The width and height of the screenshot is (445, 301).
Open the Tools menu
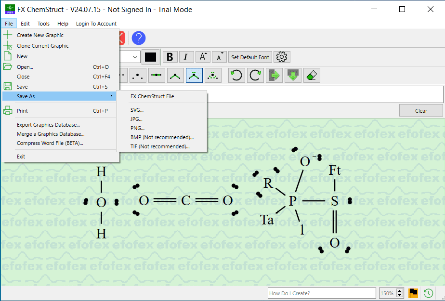[x=43, y=24]
